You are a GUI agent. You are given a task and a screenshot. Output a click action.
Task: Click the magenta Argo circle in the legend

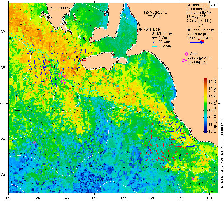coord(186,54)
